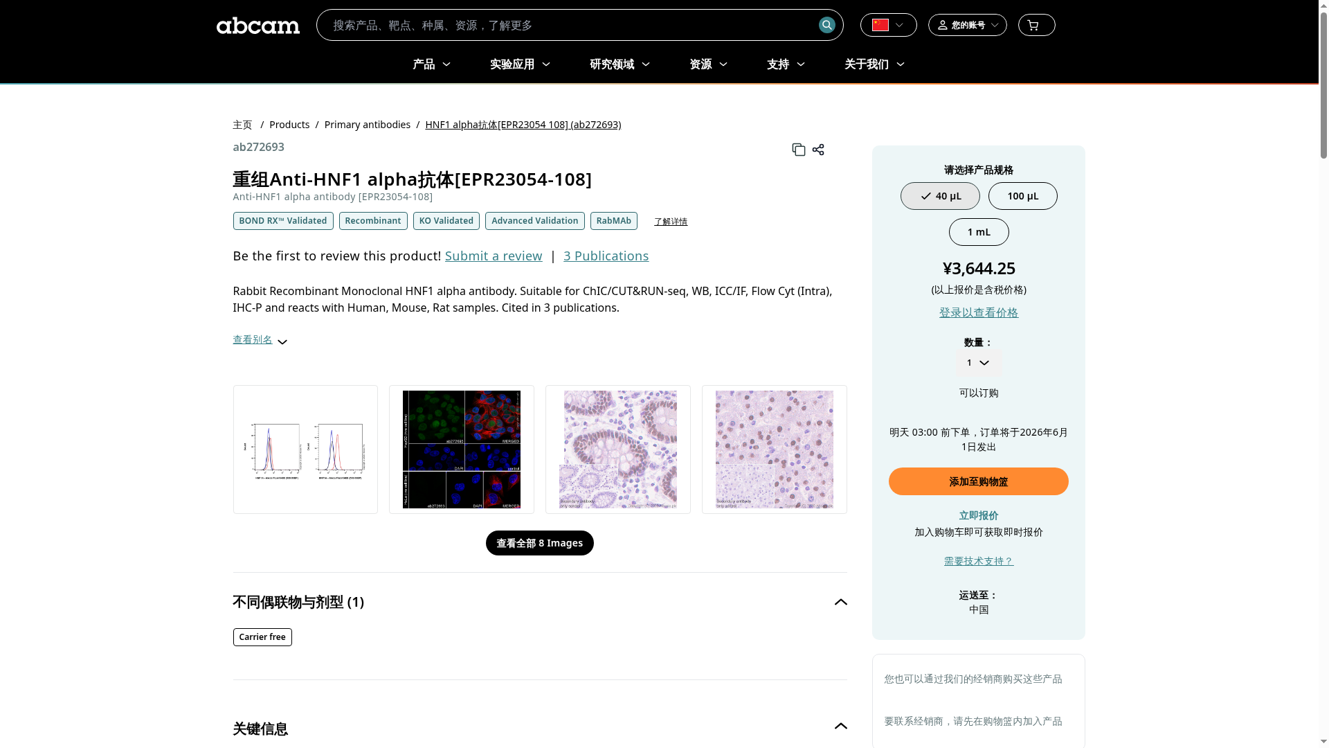Open the immunofluorescence image thumbnail
This screenshot has height=748, width=1329.
pyautogui.click(x=462, y=449)
